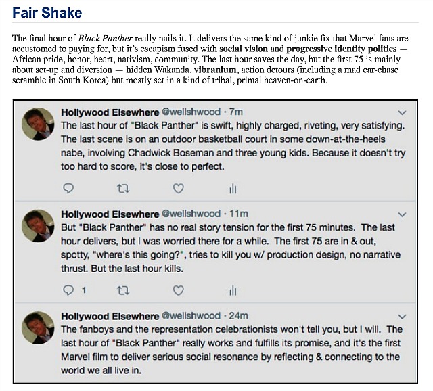The image size is (433, 391).
Task: Click @wellshwood handle on the 24m tweet
Action: [x=191, y=316]
